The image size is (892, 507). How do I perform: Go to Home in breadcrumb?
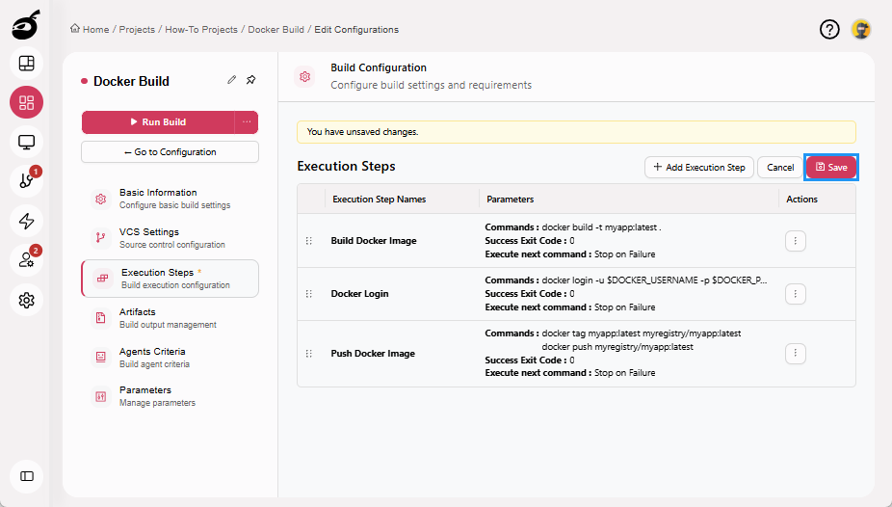(x=95, y=29)
